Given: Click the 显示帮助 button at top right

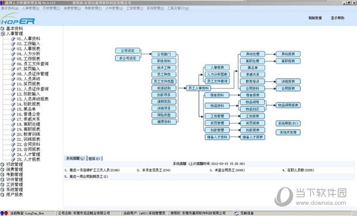Looking at the screenshot, I should pos(337,18).
